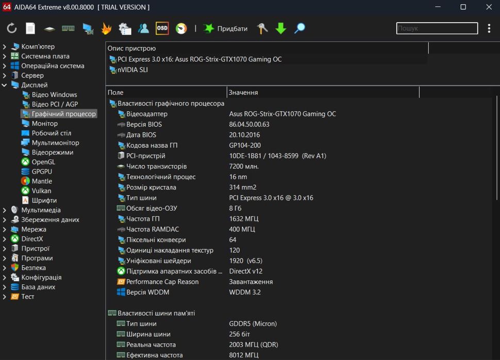The width and height of the screenshot is (500, 360).
Task: Open the three-dot options menu
Action: (489, 28)
